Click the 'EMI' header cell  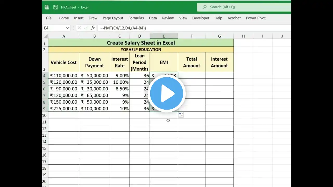[164, 62]
